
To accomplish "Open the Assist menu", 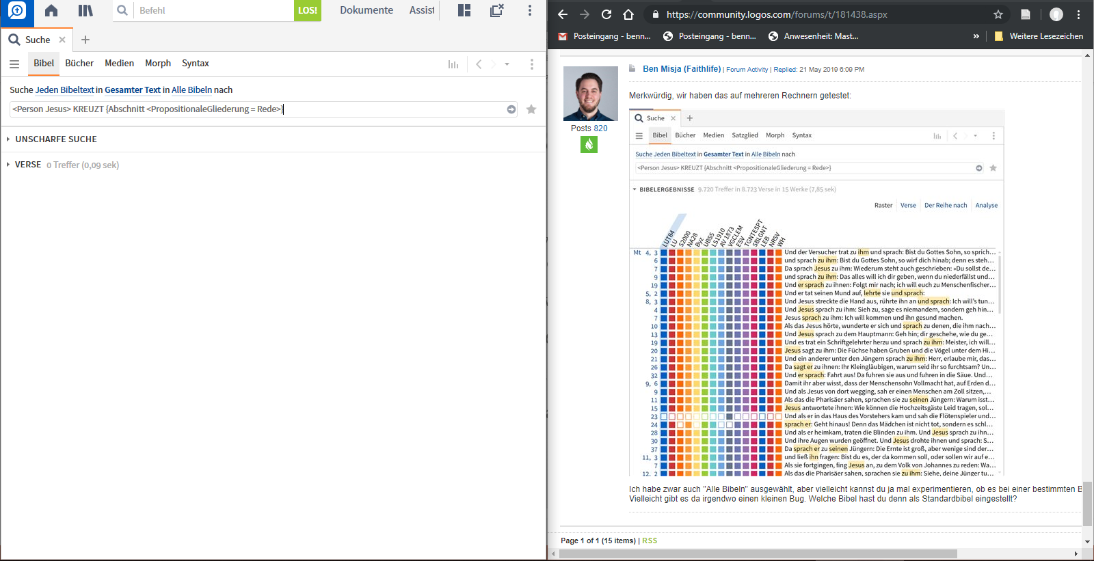I will click(422, 10).
